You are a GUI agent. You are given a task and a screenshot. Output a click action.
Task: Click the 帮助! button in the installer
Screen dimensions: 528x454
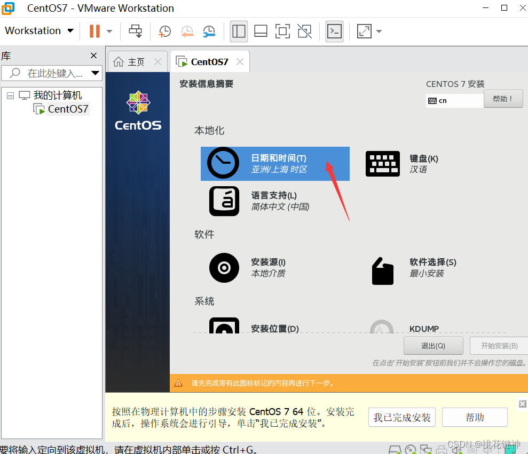503,99
